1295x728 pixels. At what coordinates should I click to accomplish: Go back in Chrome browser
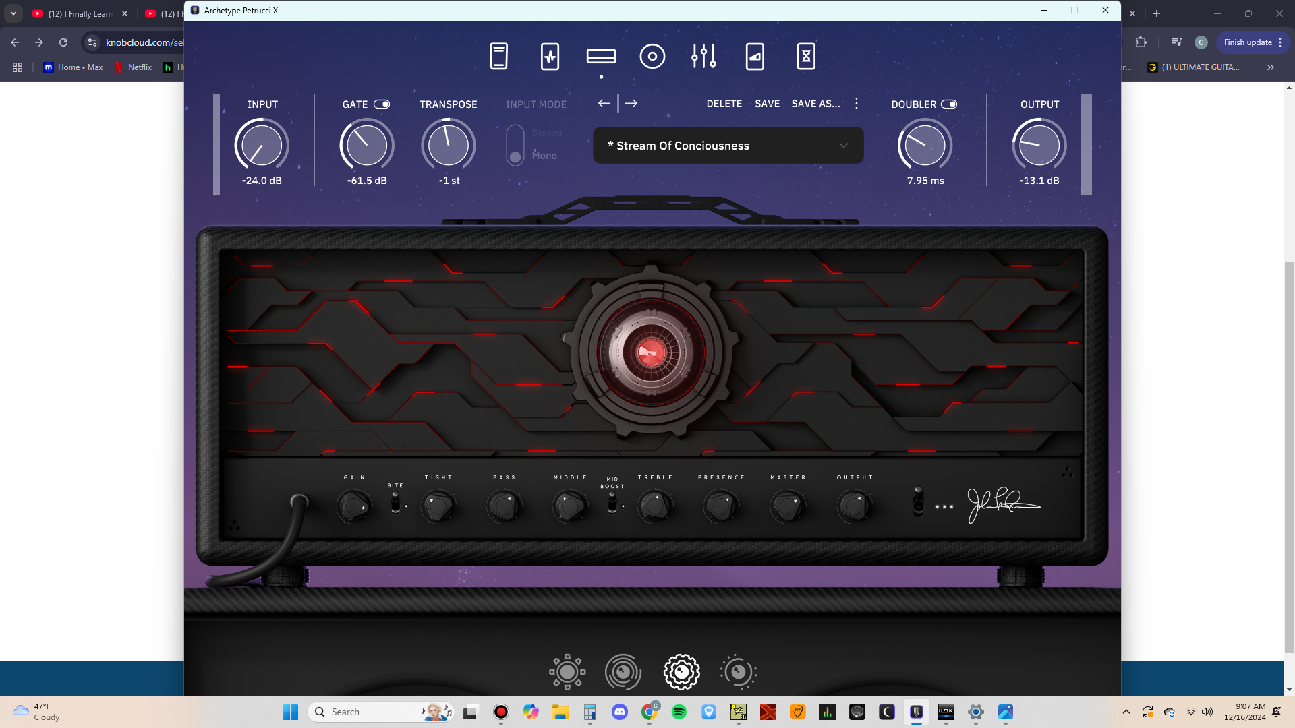pos(15,42)
